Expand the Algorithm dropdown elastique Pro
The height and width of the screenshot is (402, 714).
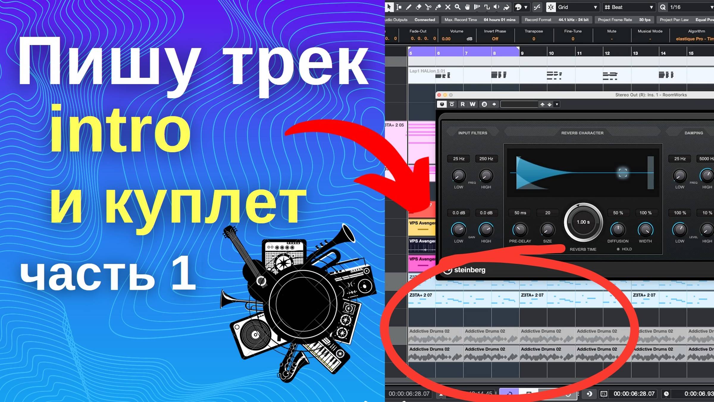[x=695, y=38]
